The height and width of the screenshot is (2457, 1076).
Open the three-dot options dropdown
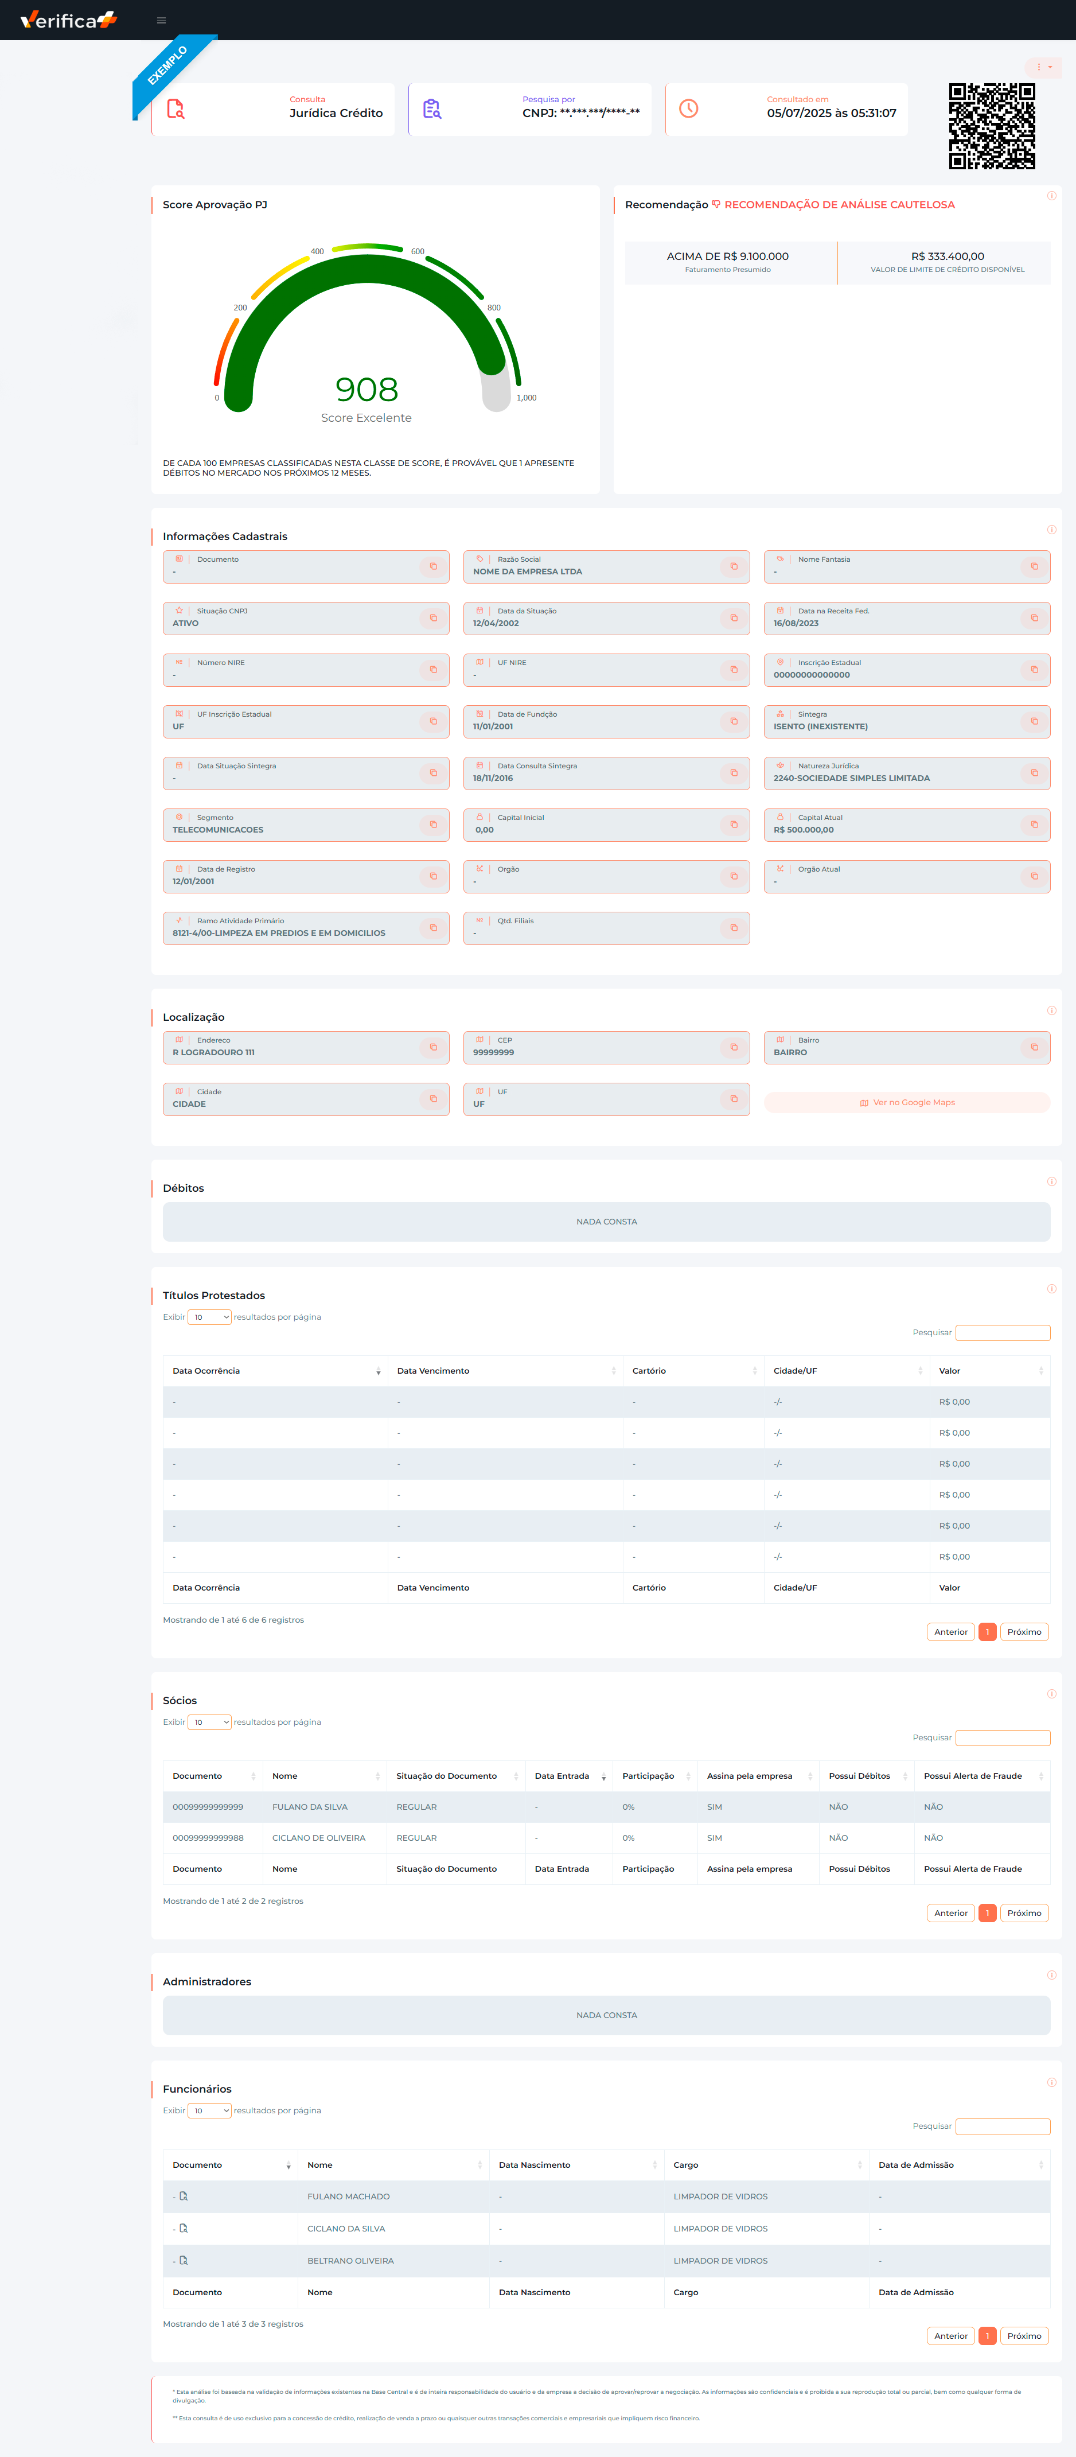[x=1044, y=67]
